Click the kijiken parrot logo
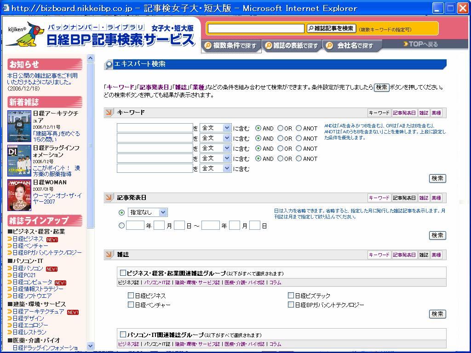Image resolution: width=471 pixels, height=353 pixels. (25, 34)
